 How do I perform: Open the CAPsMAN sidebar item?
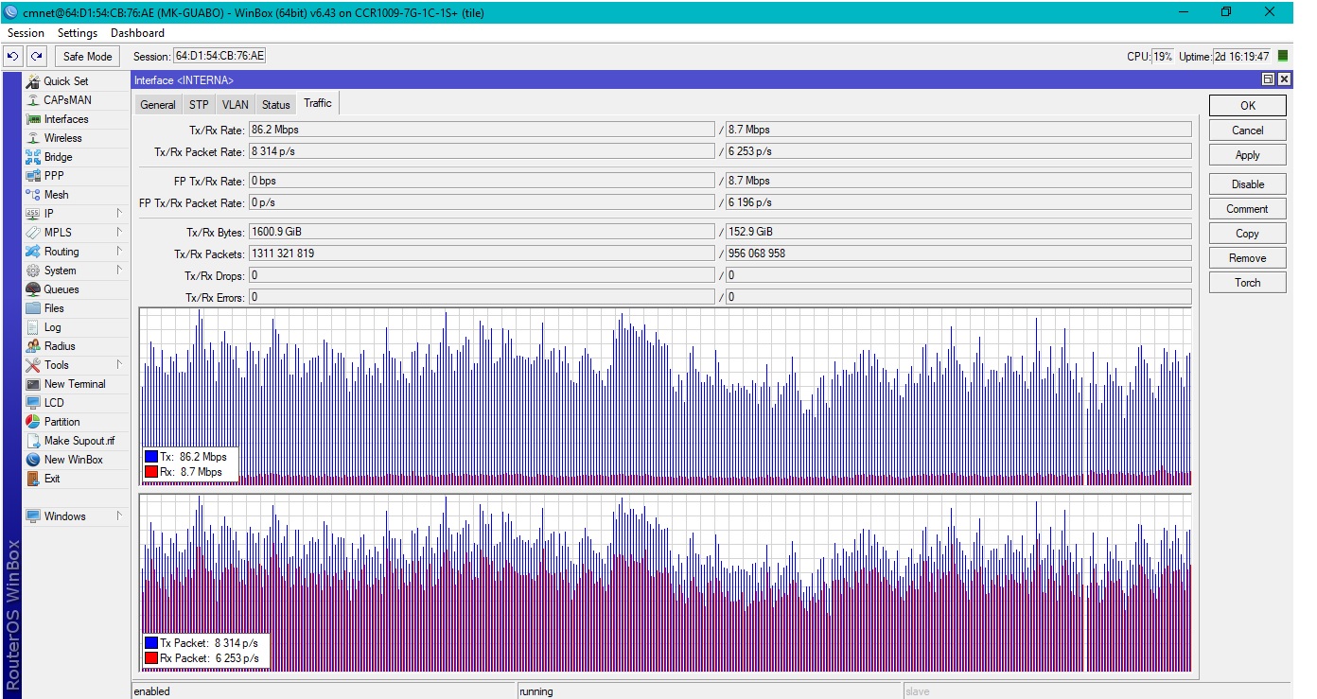67,100
